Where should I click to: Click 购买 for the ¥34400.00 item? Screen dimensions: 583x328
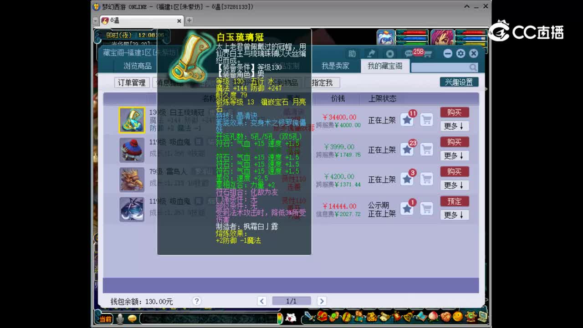(455, 113)
